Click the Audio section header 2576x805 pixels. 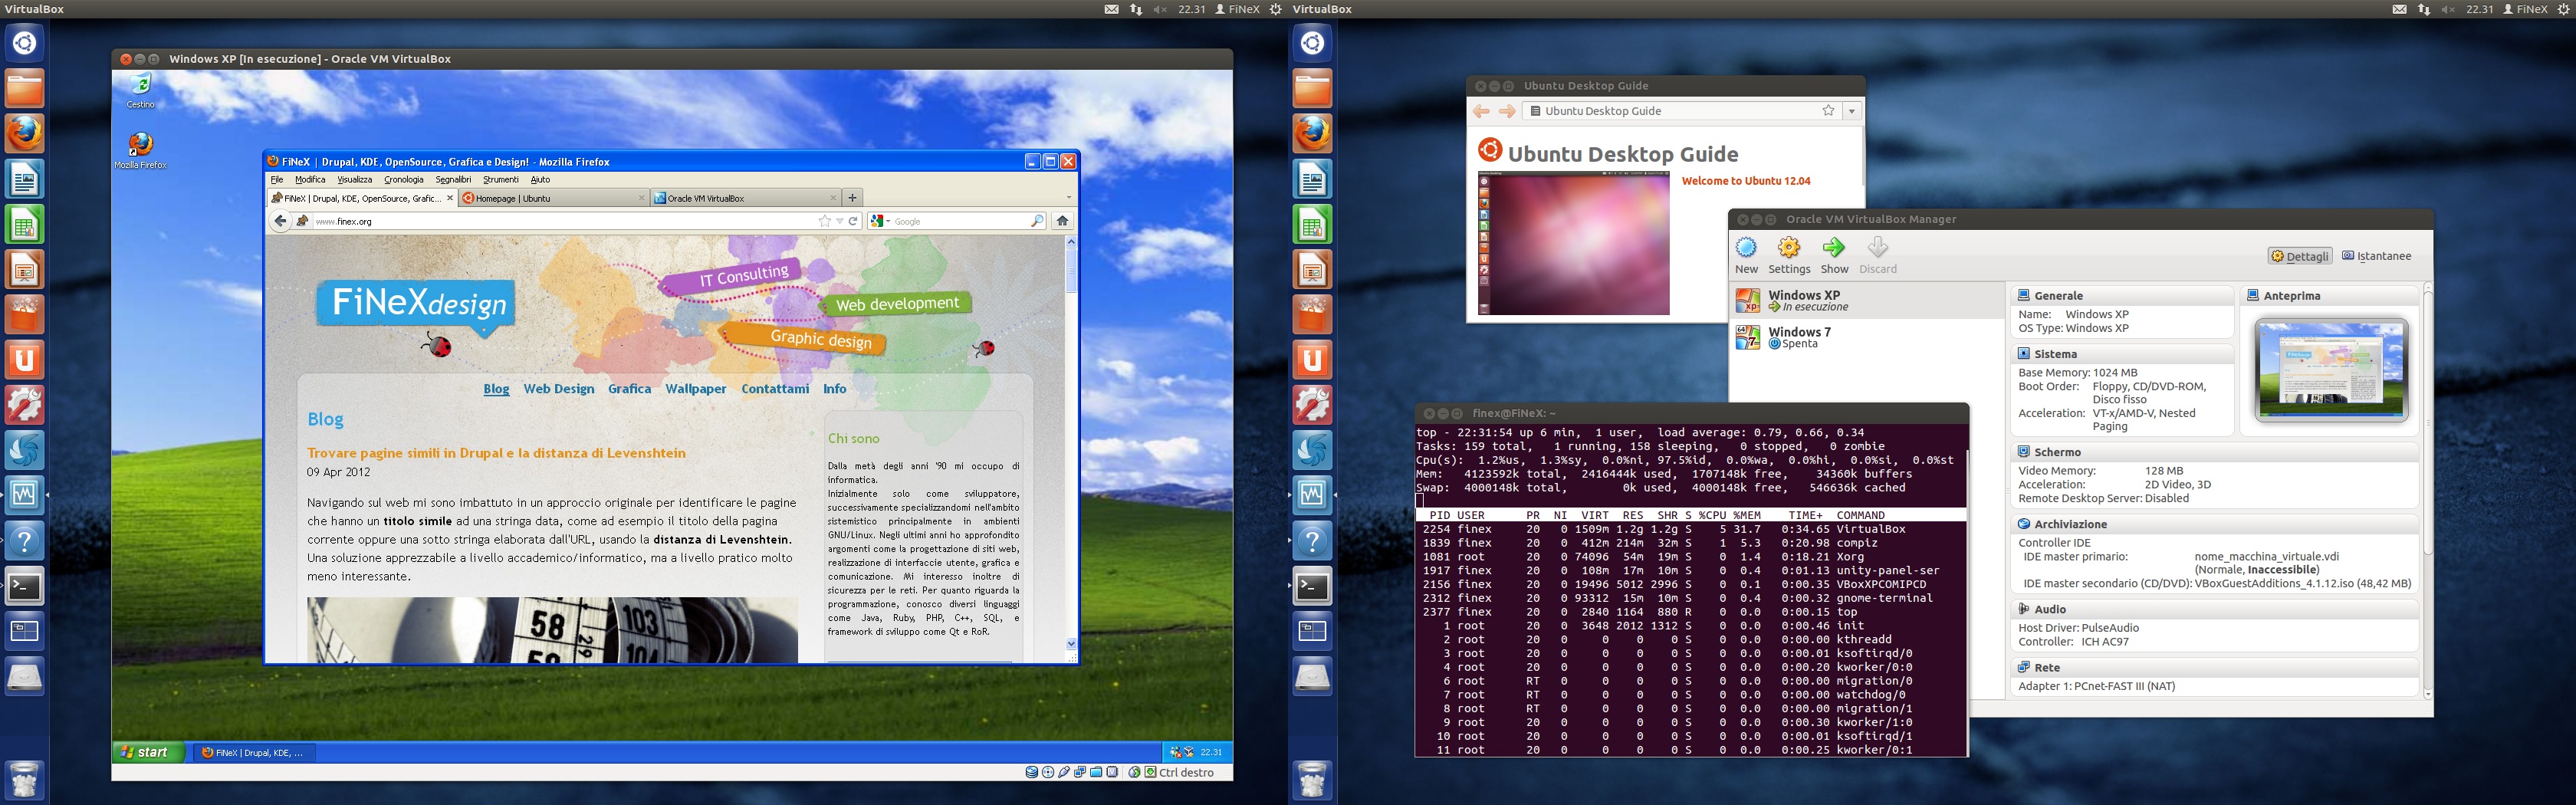(2214, 608)
